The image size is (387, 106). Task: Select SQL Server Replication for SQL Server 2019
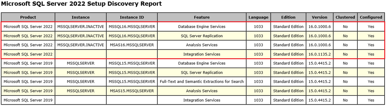[x=202, y=73]
